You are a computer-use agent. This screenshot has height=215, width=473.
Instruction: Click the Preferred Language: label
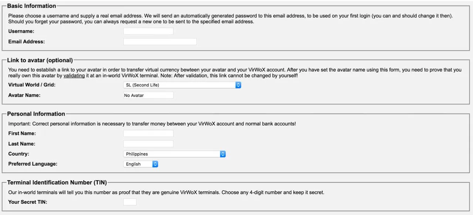pyautogui.click(x=33, y=164)
